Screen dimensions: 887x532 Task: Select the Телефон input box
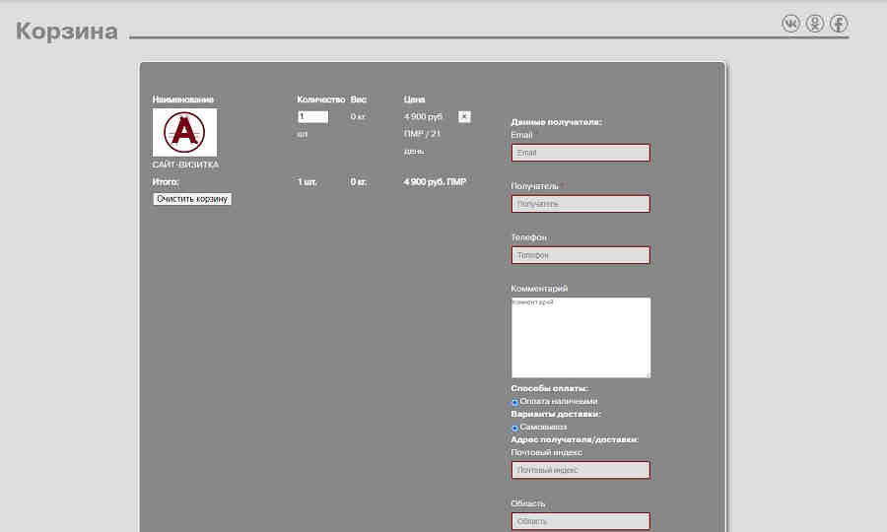pyautogui.click(x=580, y=255)
